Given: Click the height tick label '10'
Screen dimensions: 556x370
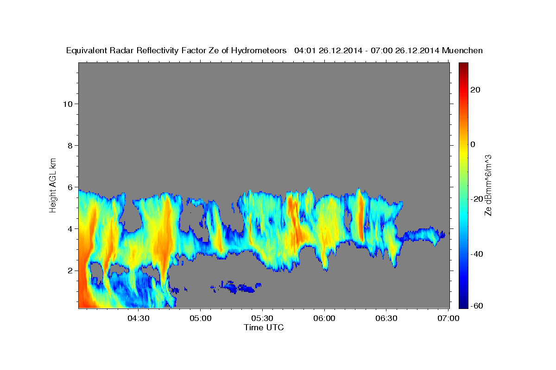Looking at the screenshot, I should (x=68, y=104).
